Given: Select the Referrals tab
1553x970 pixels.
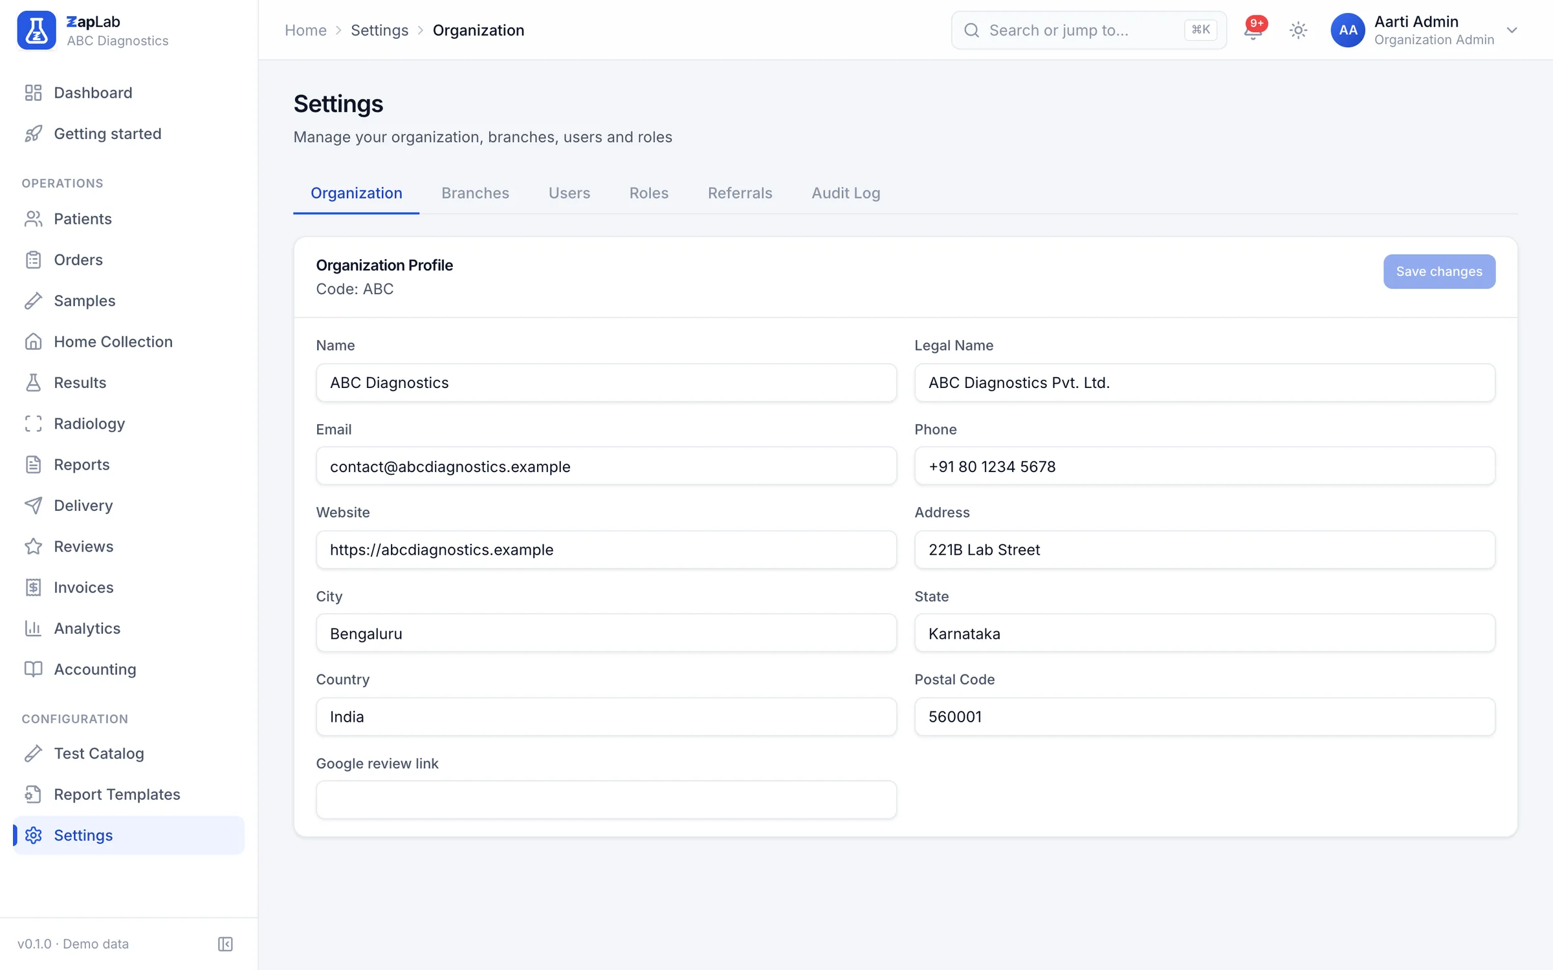Looking at the screenshot, I should 740,193.
